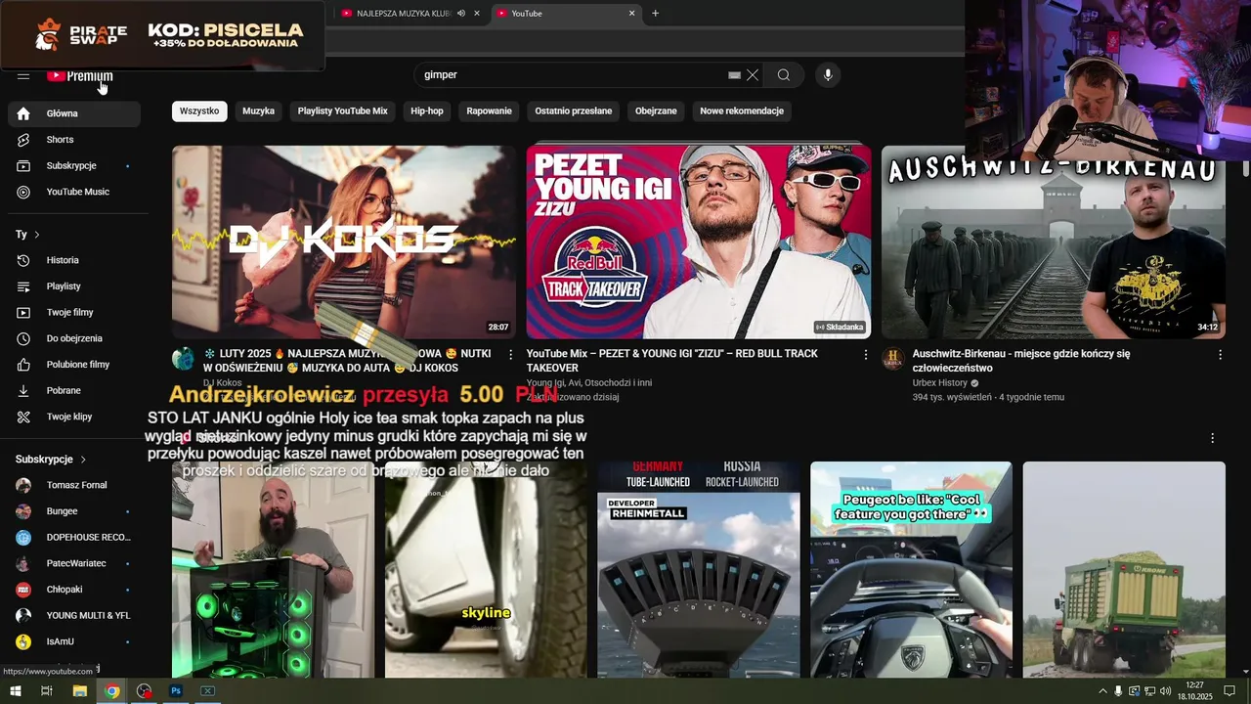Select the Muzyka filter chip
This screenshot has height=704, width=1251.
pos(258,111)
